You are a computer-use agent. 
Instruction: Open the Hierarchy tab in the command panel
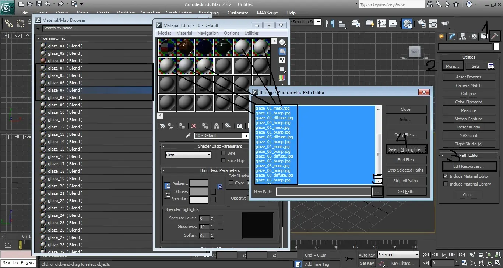(x=463, y=36)
